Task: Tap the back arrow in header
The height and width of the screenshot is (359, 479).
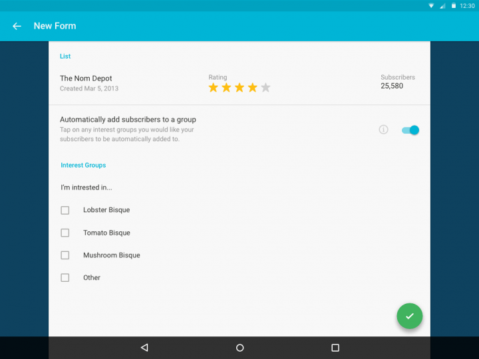Action: pos(17,26)
